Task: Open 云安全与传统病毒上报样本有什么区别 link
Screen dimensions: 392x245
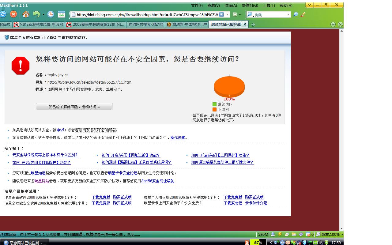Action: [45, 155]
